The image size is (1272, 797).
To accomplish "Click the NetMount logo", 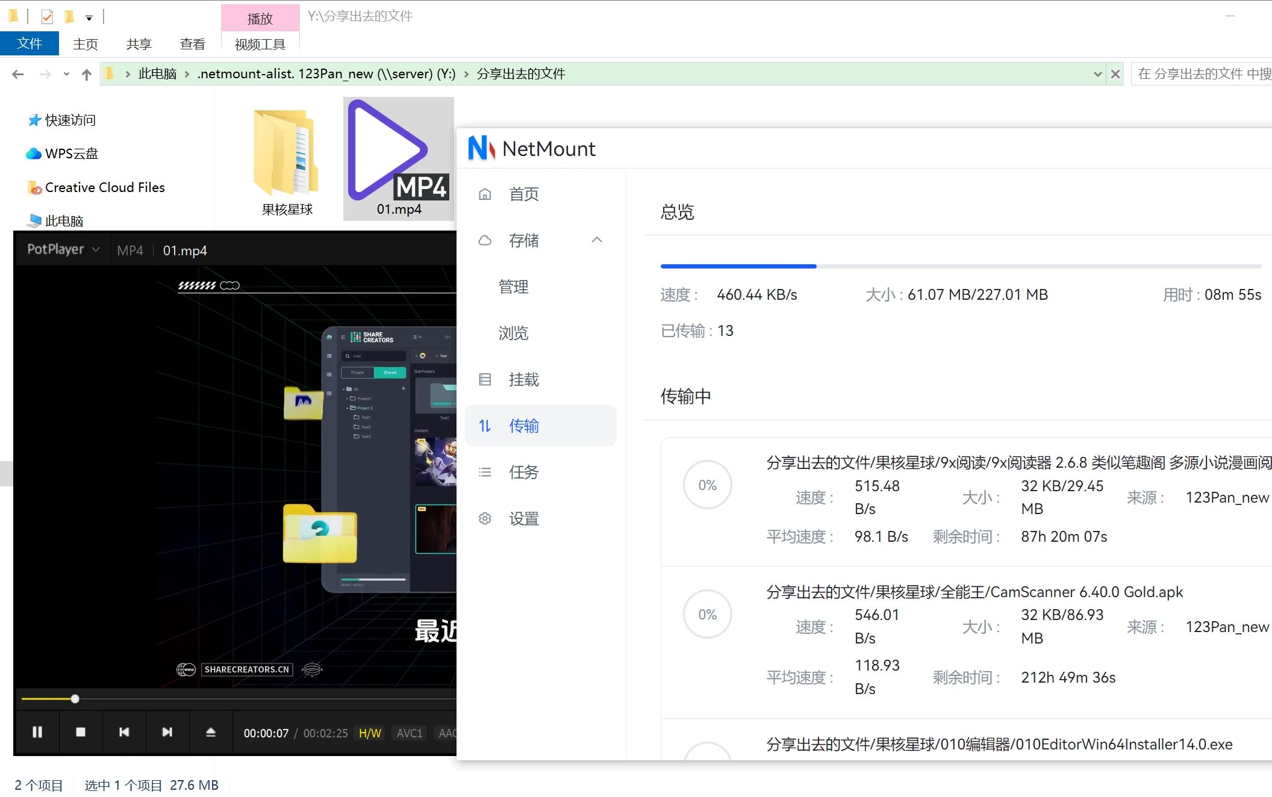I will click(481, 148).
